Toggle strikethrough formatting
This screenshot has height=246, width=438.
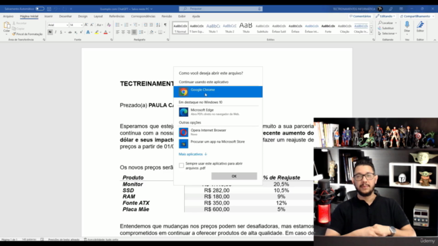point(70,32)
